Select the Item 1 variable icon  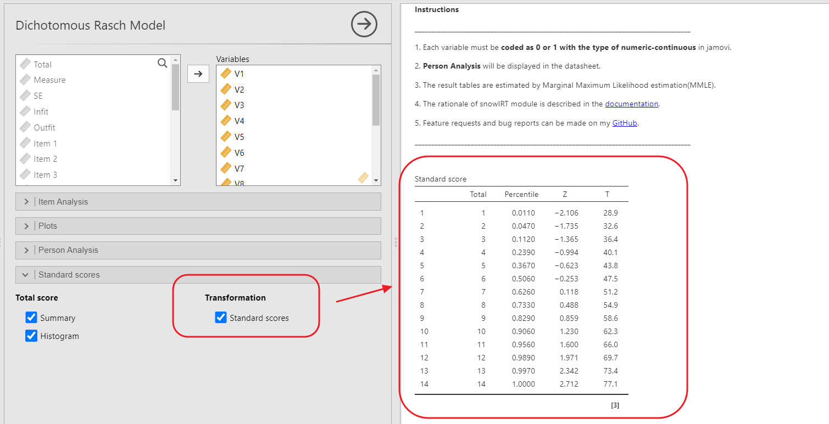pyautogui.click(x=25, y=143)
